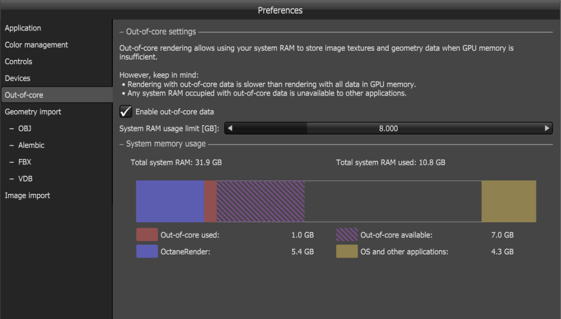The width and height of the screenshot is (561, 319).
Task: Open the Color management section
Action: click(x=36, y=45)
